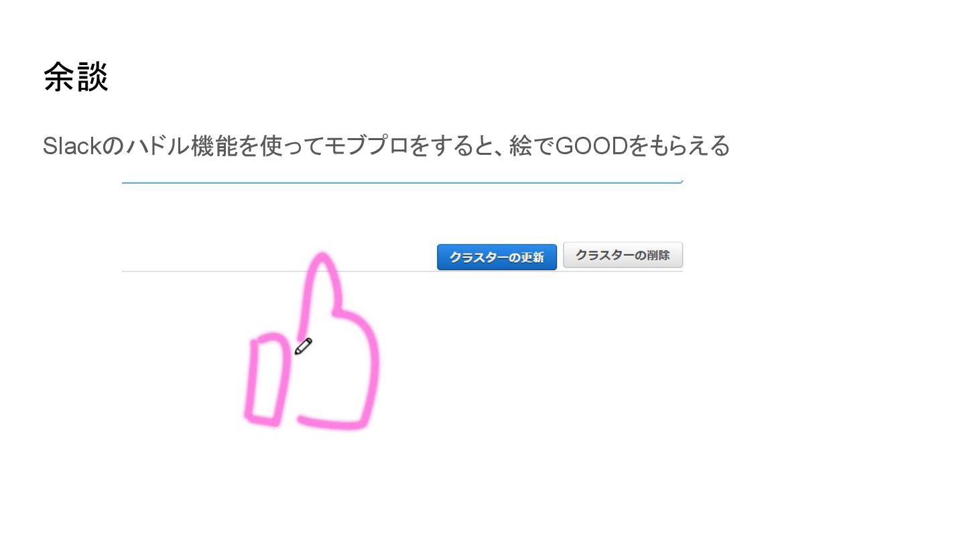
Task: Click the pink rectangular cuff of the thumbs-up
Action: click(x=267, y=379)
